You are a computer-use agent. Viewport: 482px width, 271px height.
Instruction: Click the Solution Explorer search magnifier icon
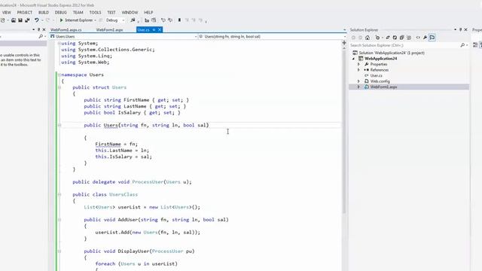coord(462,45)
